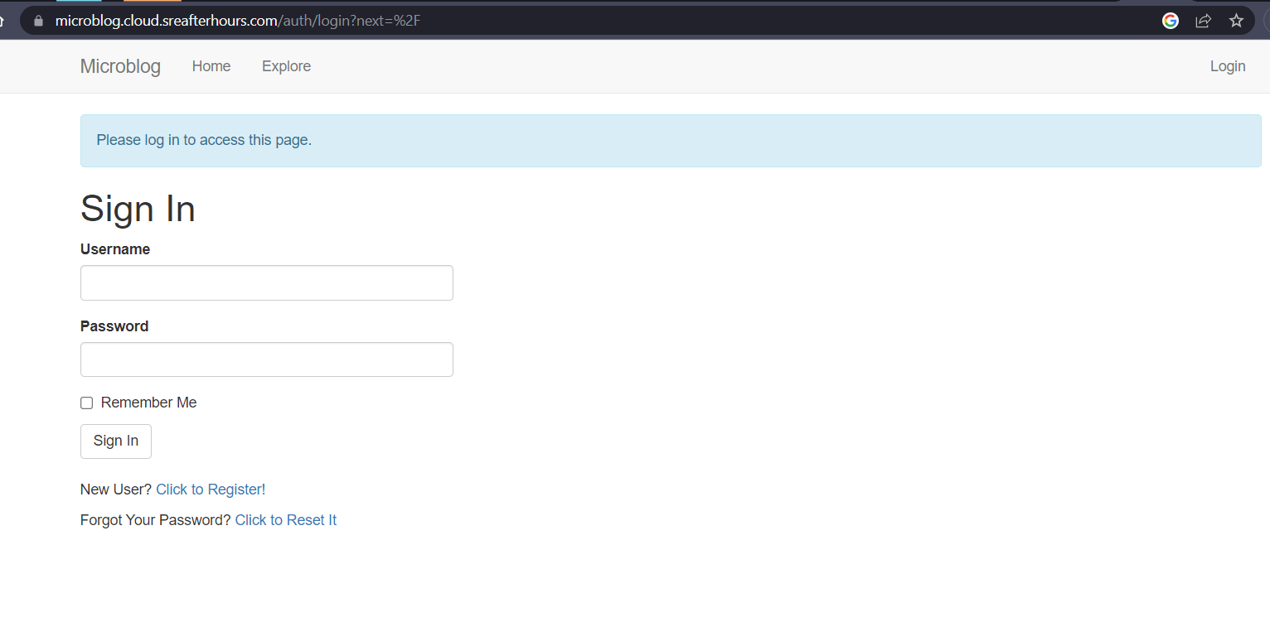Image resolution: width=1270 pixels, height=627 pixels.
Task: Click the padlock site info icon
Action: (38, 21)
